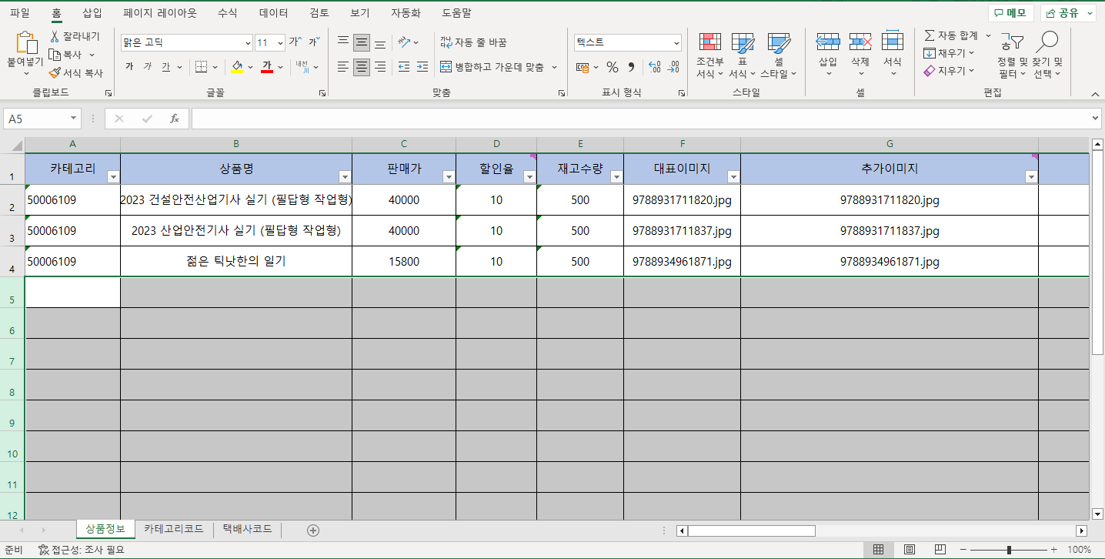The height and width of the screenshot is (559, 1105).
Task: Click the 공유 share button
Action: click(x=1067, y=13)
